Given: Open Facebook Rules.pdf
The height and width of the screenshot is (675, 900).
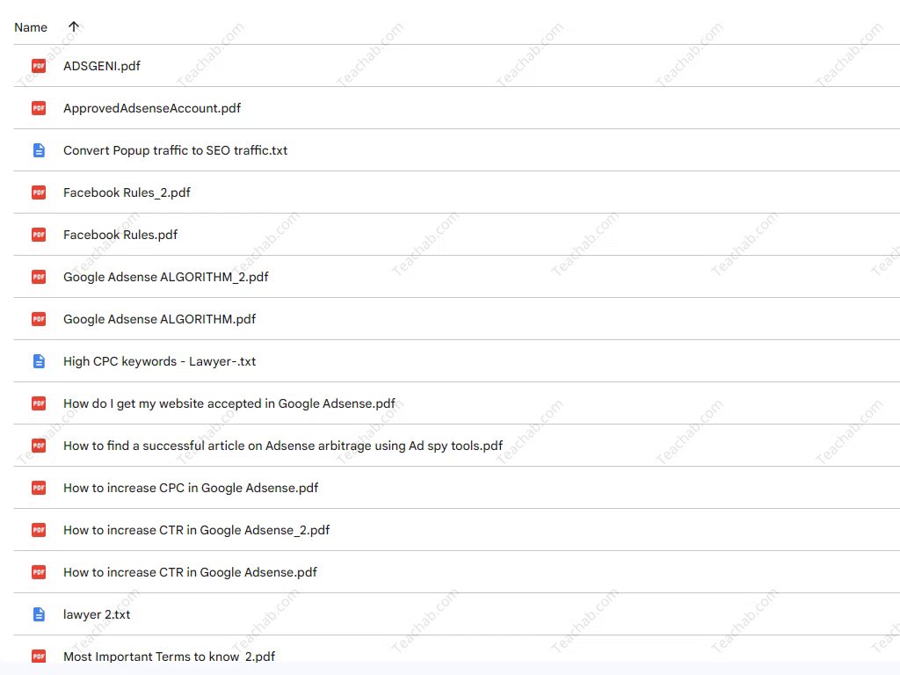Looking at the screenshot, I should tap(120, 235).
